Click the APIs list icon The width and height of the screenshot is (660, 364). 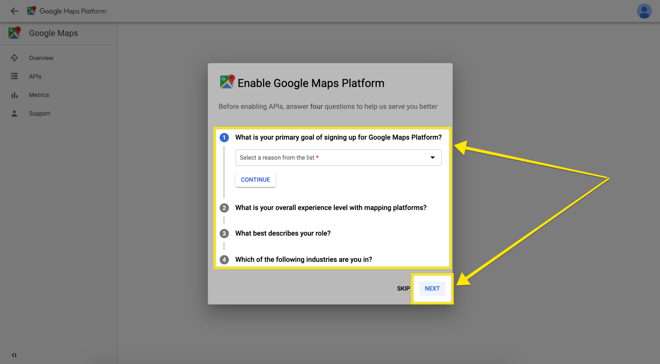(14, 76)
